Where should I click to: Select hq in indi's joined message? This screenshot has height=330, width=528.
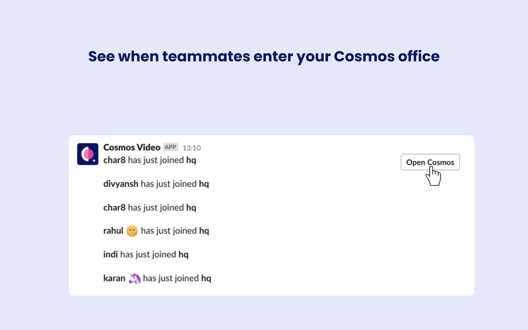coord(183,254)
